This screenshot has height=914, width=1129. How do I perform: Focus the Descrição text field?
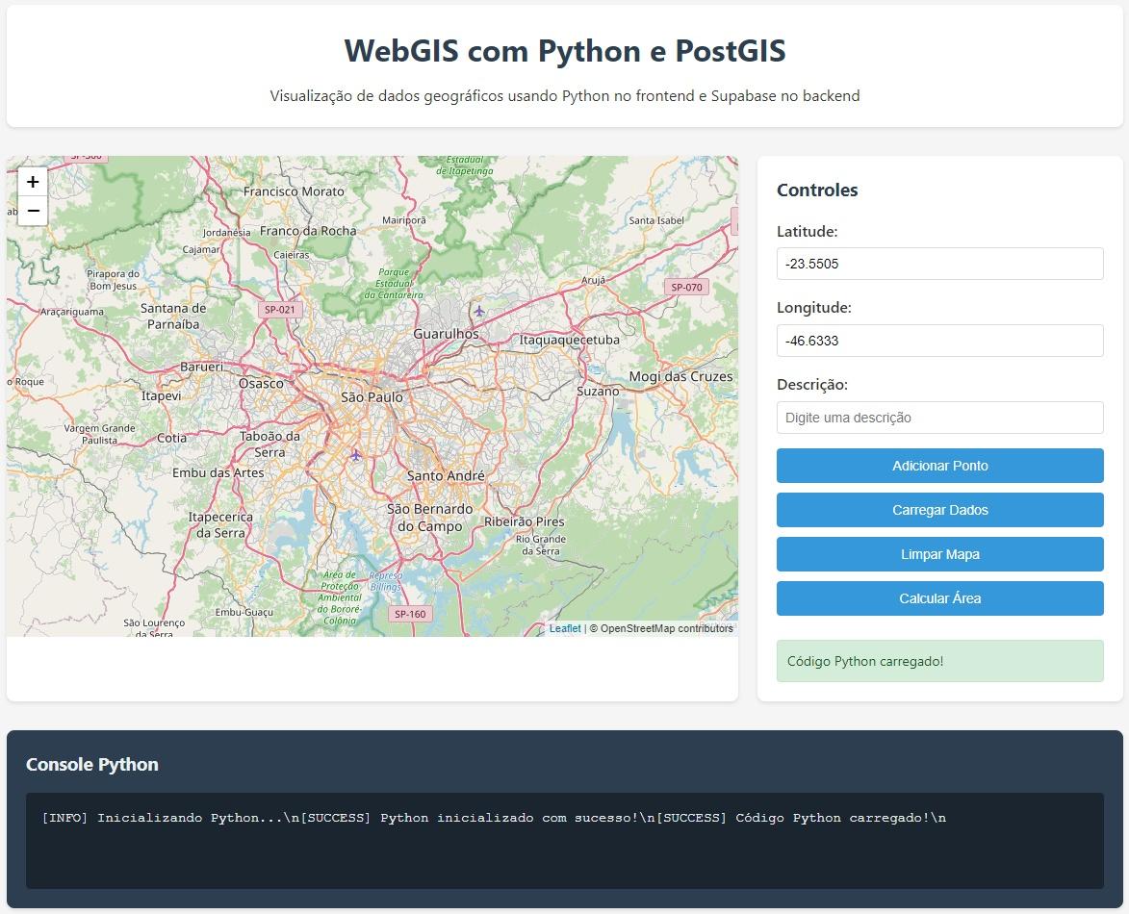click(x=939, y=418)
